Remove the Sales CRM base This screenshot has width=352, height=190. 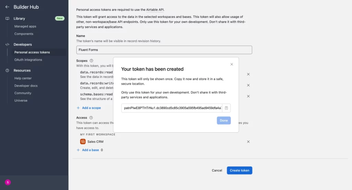[248, 142]
